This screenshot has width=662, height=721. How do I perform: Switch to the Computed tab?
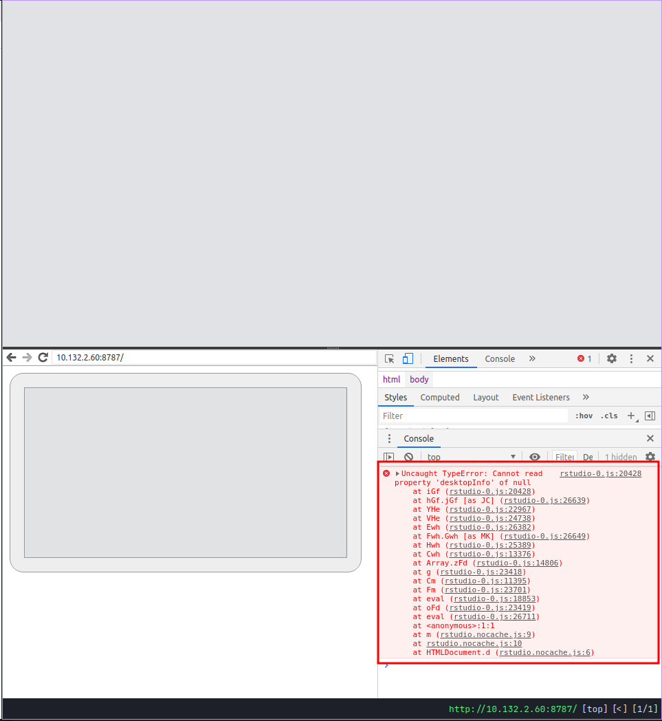coord(440,397)
